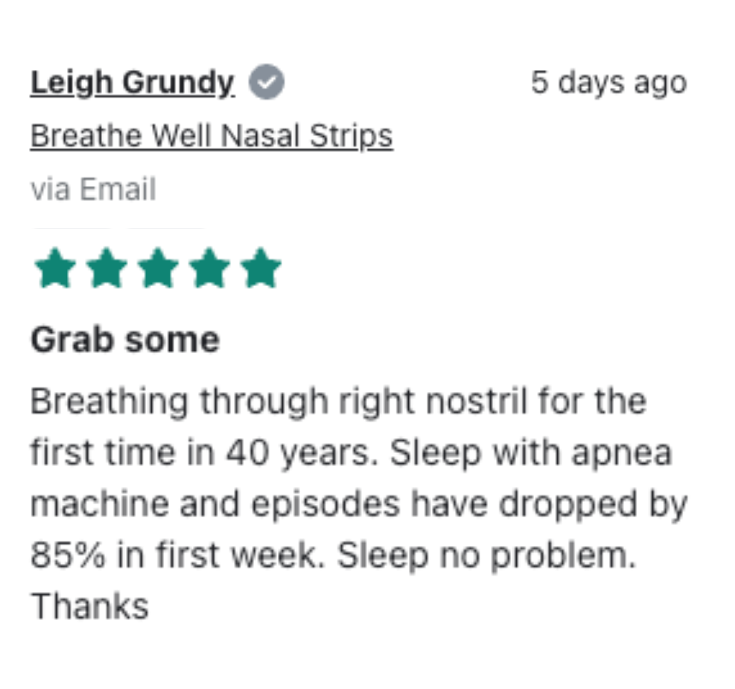
Task: Click the first rating star
Action: click(55, 268)
